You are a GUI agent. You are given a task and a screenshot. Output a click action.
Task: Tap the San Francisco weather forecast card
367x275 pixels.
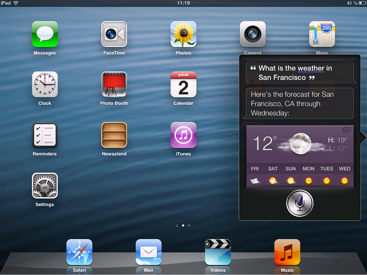[x=300, y=156]
